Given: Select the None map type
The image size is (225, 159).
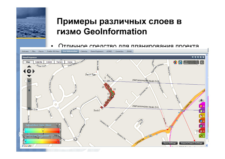Looking at the screenshot, I should click(70, 62).
